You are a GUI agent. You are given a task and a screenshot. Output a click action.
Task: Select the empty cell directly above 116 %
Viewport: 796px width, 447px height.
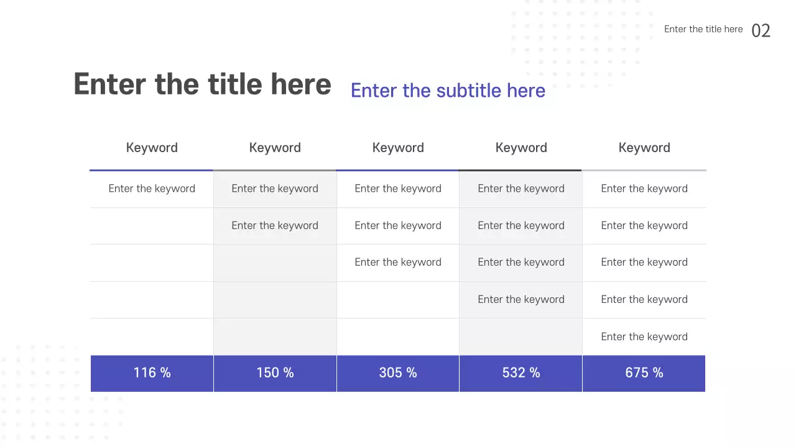(152, 336)
